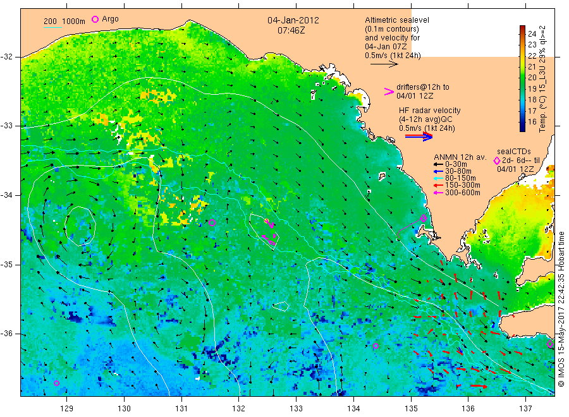This screenshot has width=569, height=417.
Task: Click the 'Temp. (°C) 15_L3U 29% ql>=2' colorbar title
Action: point(542,79)
